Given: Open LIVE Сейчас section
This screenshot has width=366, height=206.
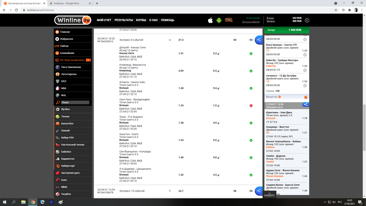Looking at the screenshot, I should click(x=73, y=46).
